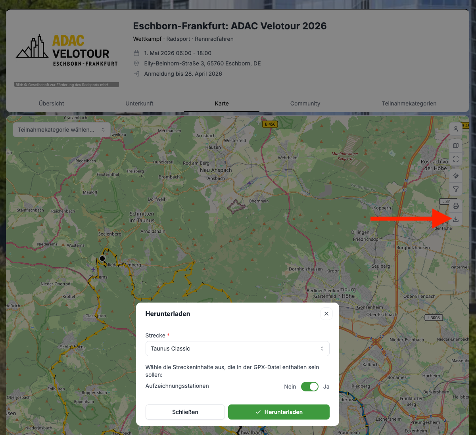
Task: Close the Herunterladen dialog with X
Action: point(326,314)
